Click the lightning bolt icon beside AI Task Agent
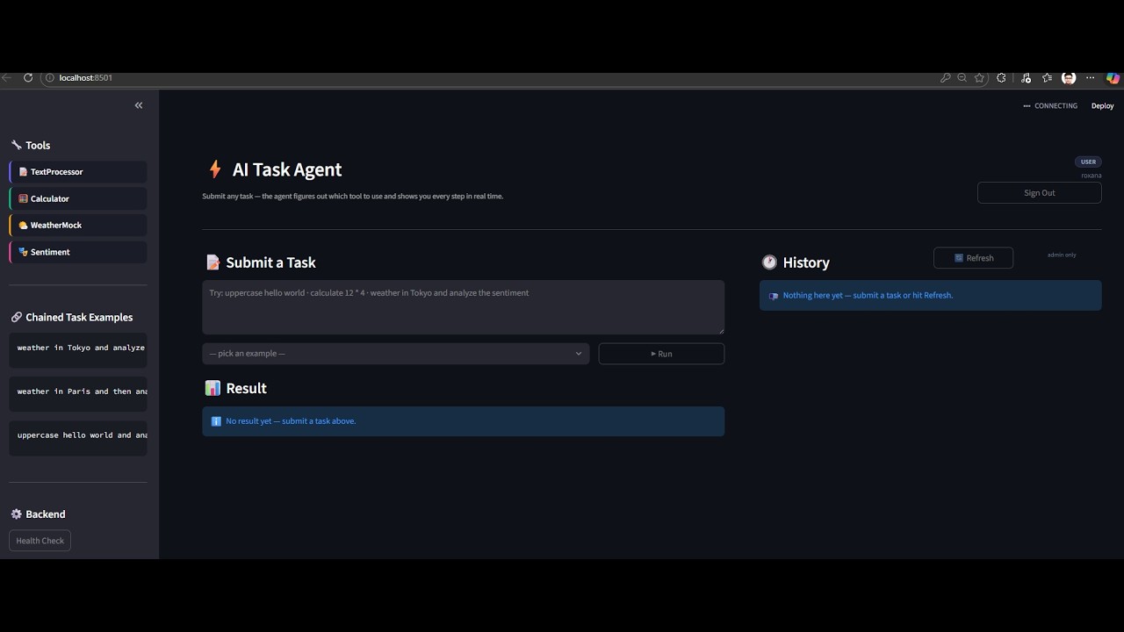The width and height of the screenshot is (1124, 632). pyautogui.click(x=214, y=169)
